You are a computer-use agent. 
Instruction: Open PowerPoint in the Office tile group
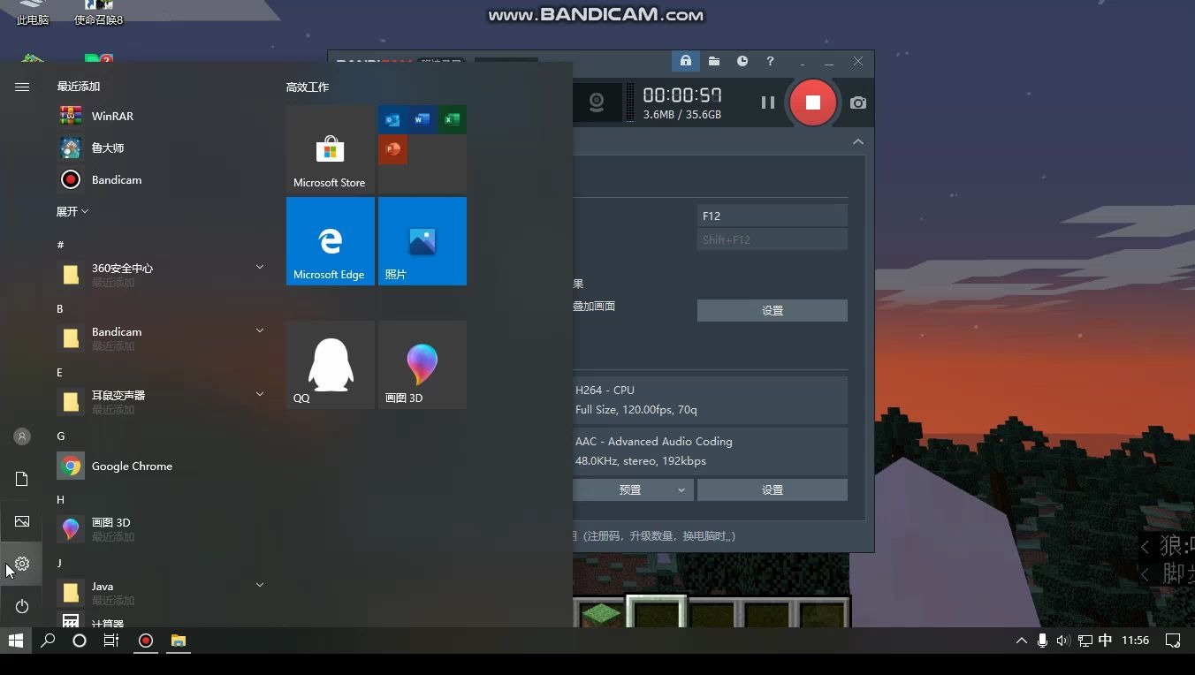(392, 149)
